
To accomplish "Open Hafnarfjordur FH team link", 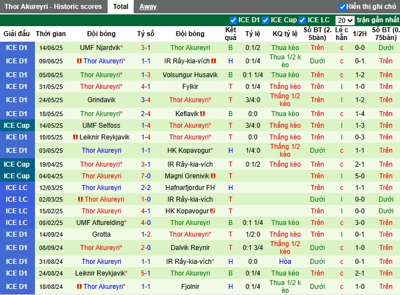I will coord(190,188).
